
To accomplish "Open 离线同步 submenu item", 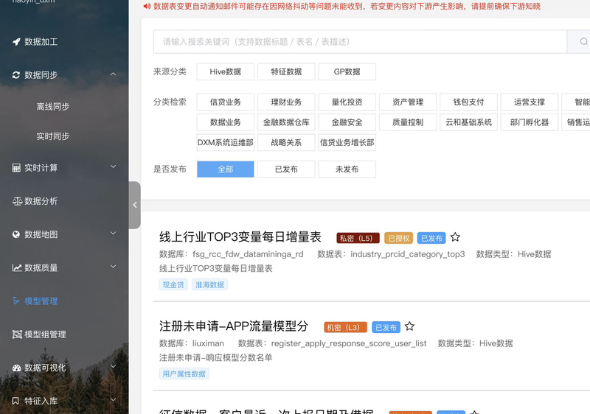I will (53, 107).
